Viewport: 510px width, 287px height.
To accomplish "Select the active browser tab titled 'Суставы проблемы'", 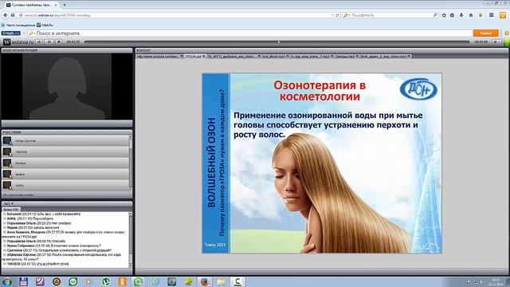I will (x=31, y=5).
